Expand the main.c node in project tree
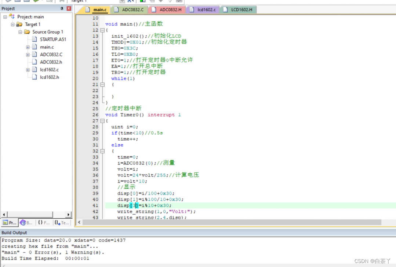This screenshot has height=267, width=396. point(28,47)
